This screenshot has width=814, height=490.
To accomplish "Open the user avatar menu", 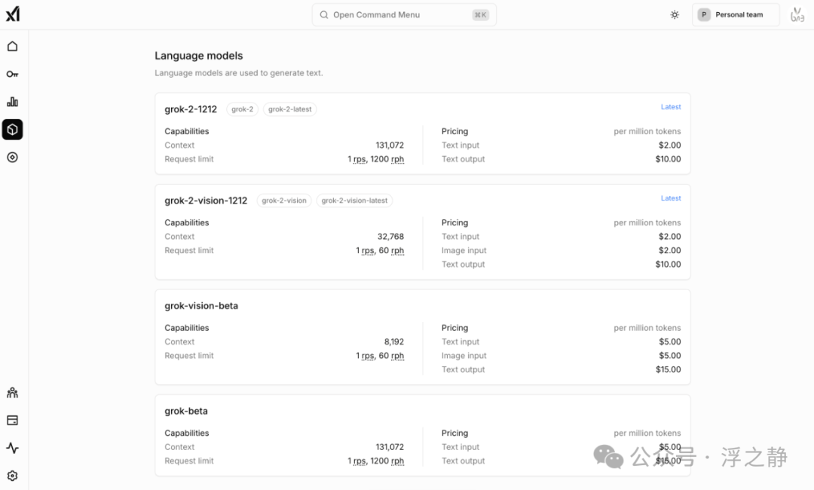I will tap(797, 14).
